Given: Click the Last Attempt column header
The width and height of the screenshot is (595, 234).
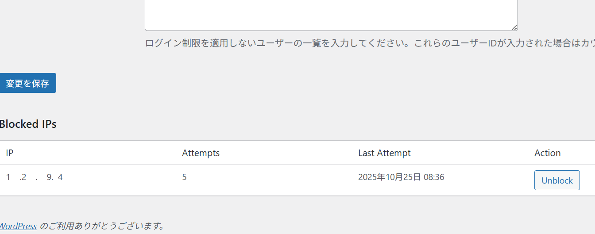Looking at the screenshot, I should [x=384, y=153].
